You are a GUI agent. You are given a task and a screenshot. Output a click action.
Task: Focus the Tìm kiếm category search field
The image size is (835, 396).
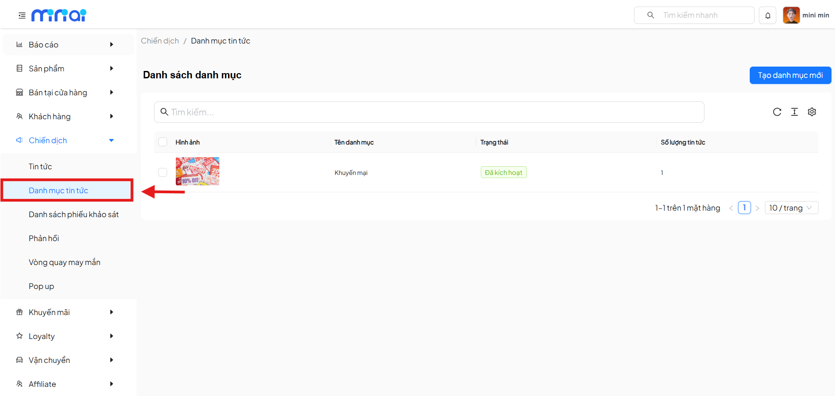click(429, 112)
